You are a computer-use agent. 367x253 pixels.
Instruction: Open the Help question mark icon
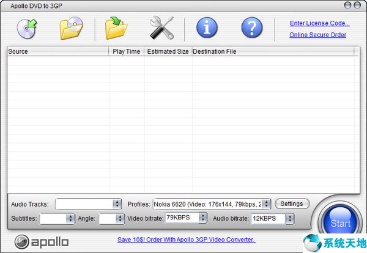[251, 29]
